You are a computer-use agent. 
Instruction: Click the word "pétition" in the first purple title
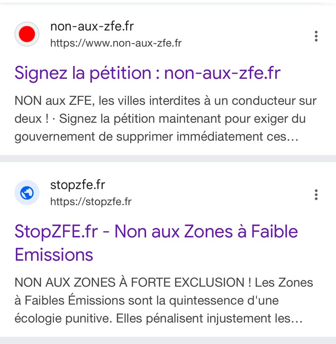pyautogui.click(x=120, y=74)
